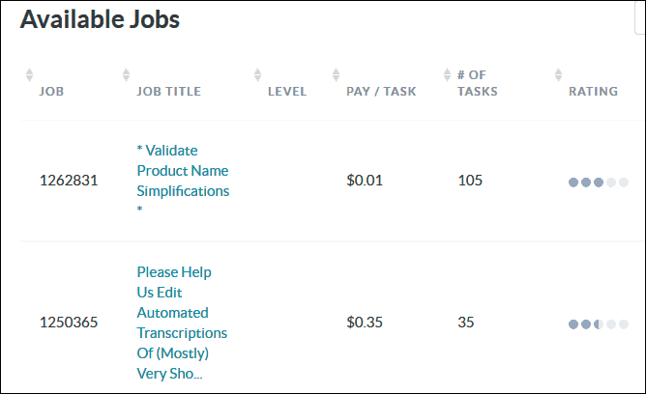Screen dimensions: 646x394
Task: Sort by RATING header text
Action: [593, 92]
